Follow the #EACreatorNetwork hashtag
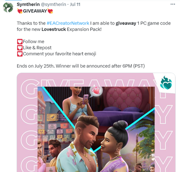This screenshot has height=172, width=180. 68,23
